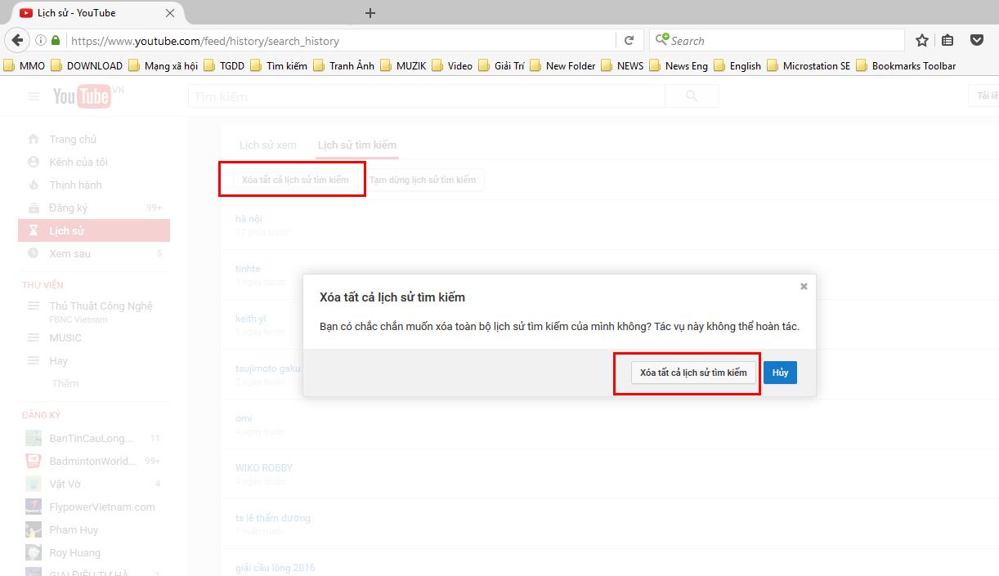This screenshot has width=999, height=576.
Task: Open the Tranh Ảnh bookmarks folder
Action: click(344, 65)
